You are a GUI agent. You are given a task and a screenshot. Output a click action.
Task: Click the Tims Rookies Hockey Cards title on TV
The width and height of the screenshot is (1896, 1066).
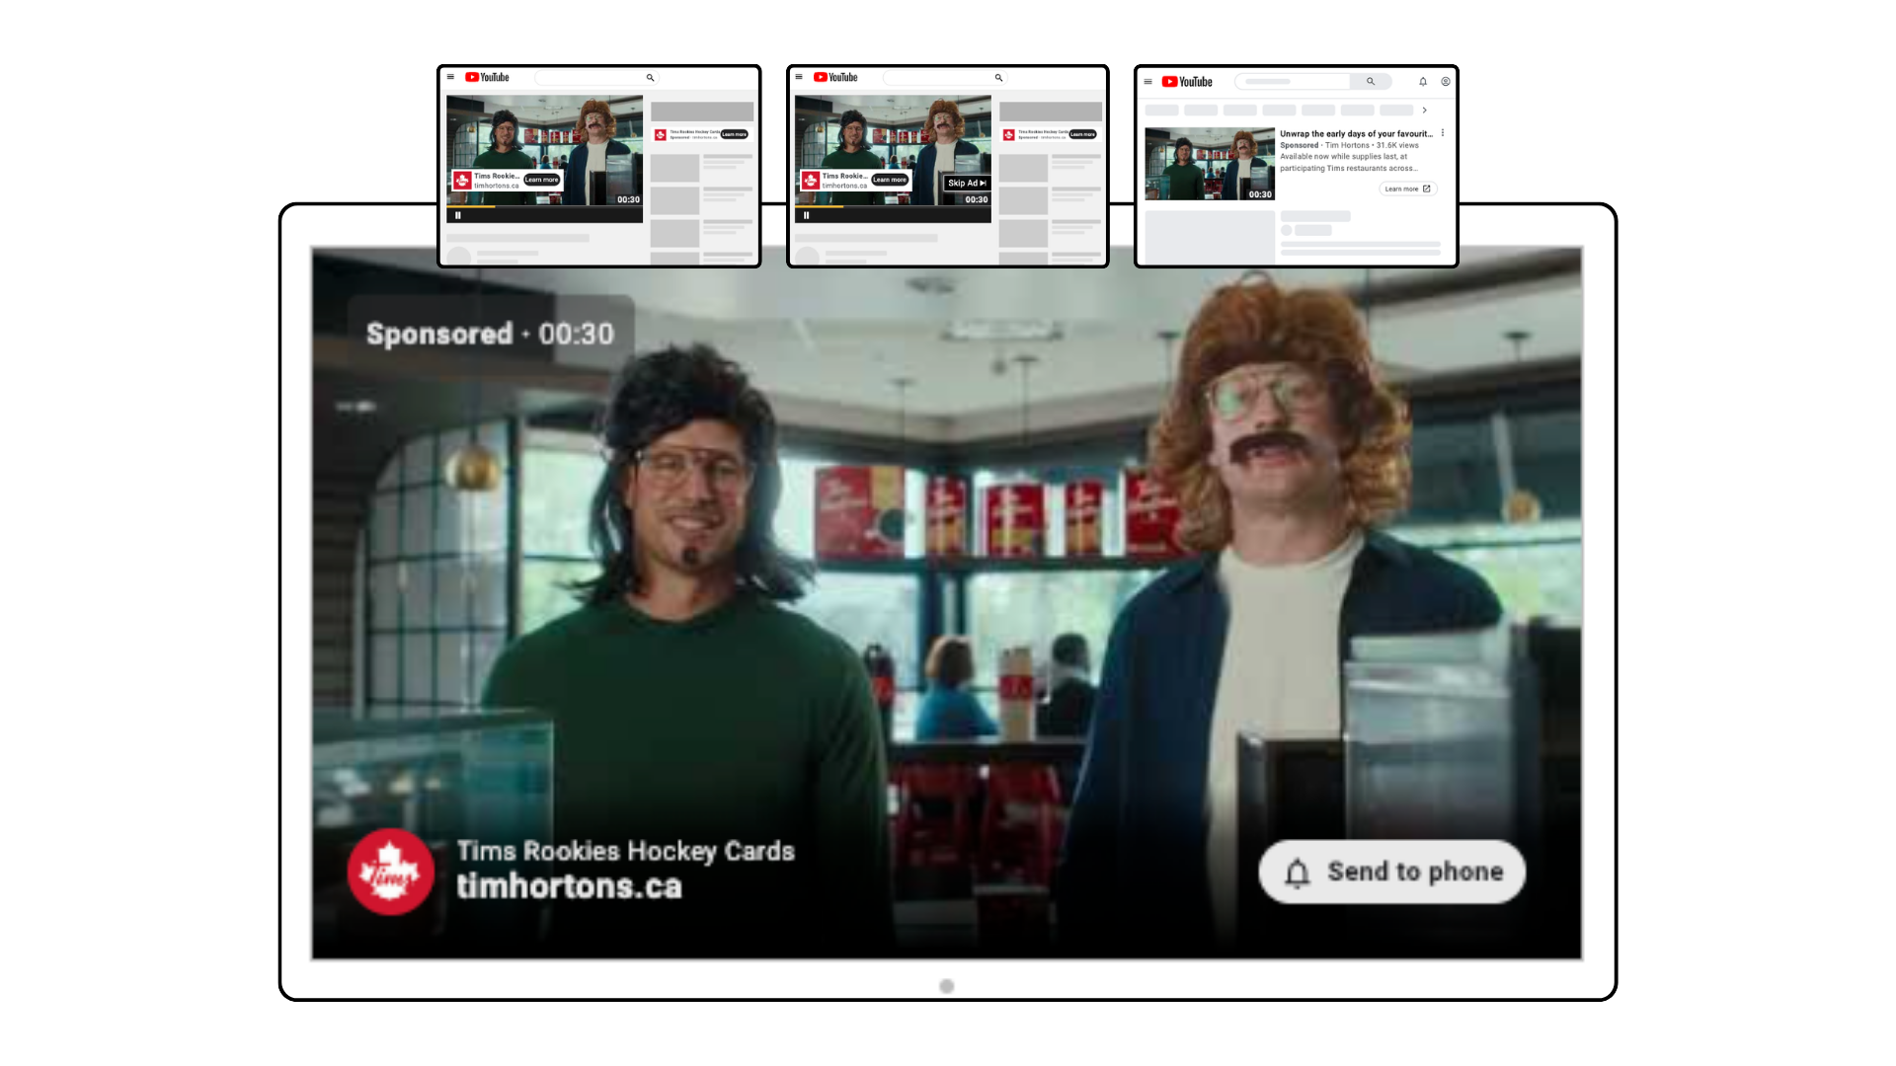pos(625,851)
